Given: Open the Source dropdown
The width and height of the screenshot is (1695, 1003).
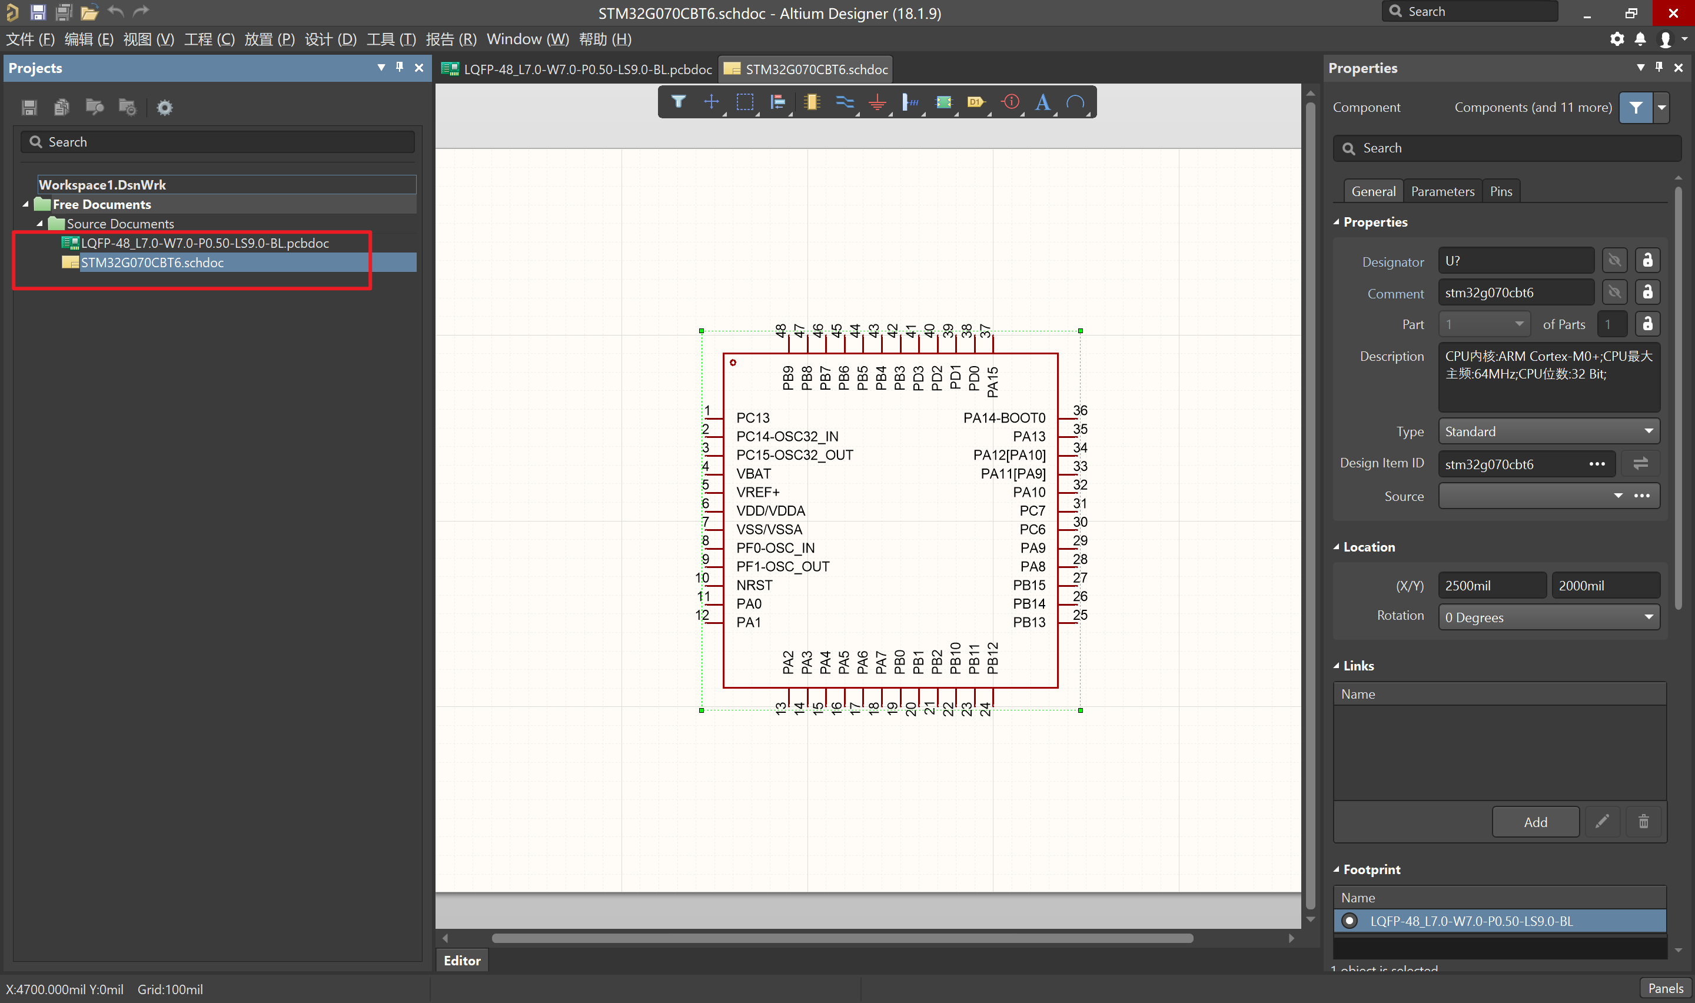Looking at the screenshot, I should (1618, 496).
